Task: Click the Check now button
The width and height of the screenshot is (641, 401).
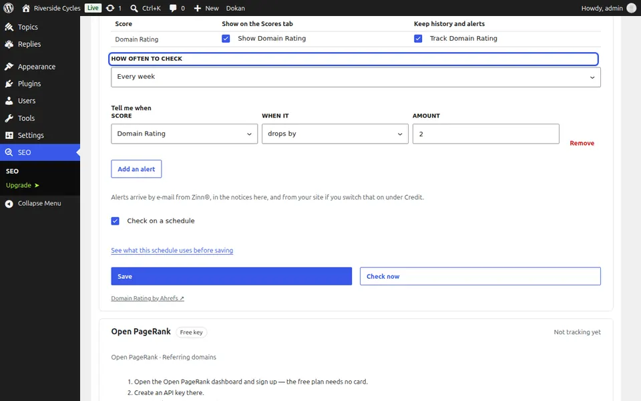Action: 480,276
